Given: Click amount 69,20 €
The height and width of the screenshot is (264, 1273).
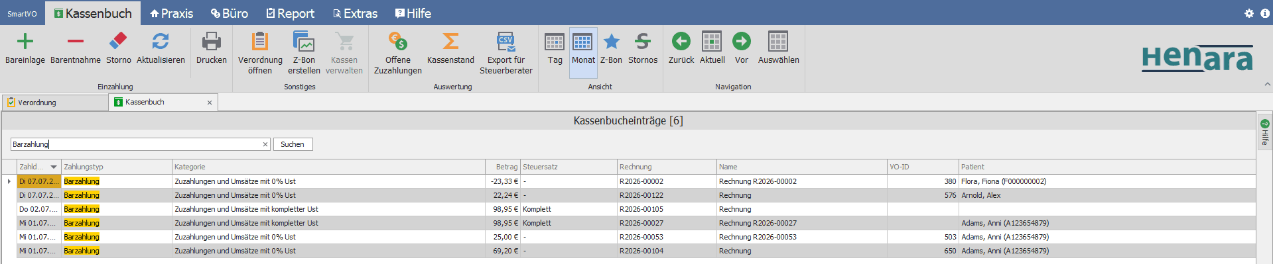Looking at the screenshot, I should (505, 251).
